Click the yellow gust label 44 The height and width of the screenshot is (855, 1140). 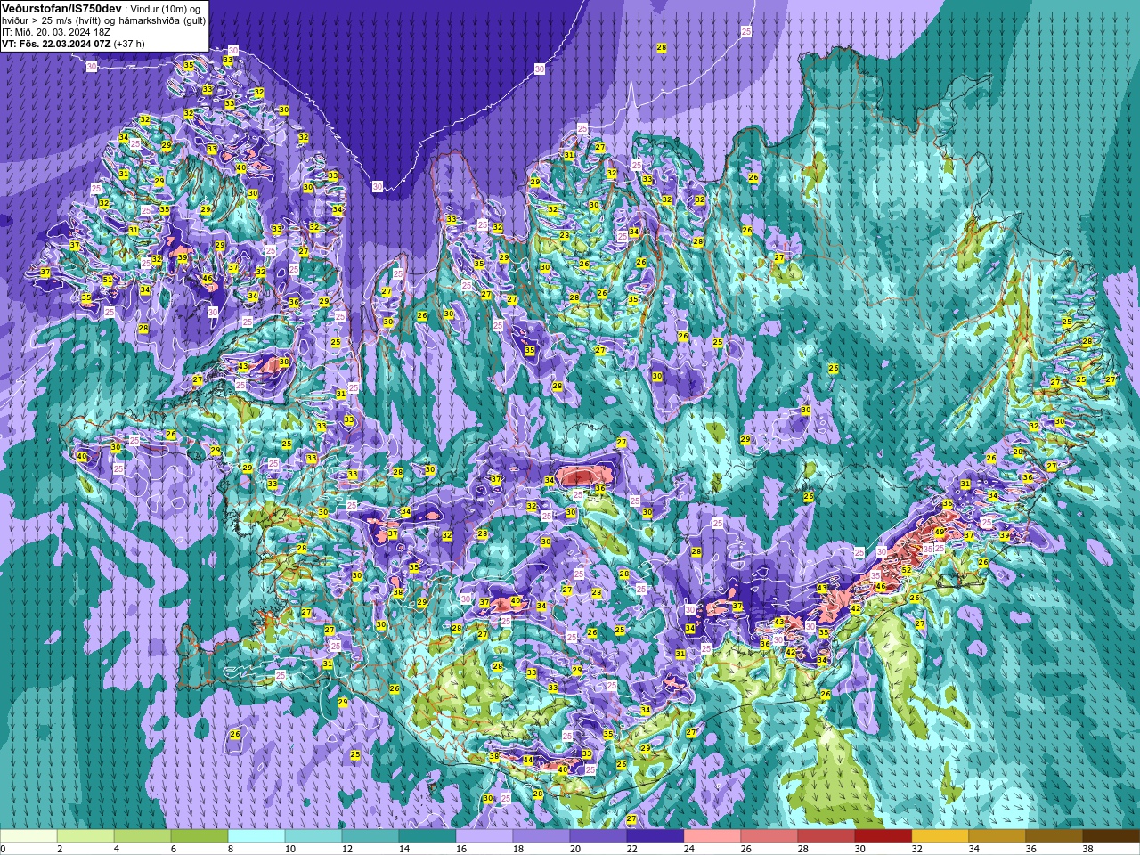tap(528, 761)
